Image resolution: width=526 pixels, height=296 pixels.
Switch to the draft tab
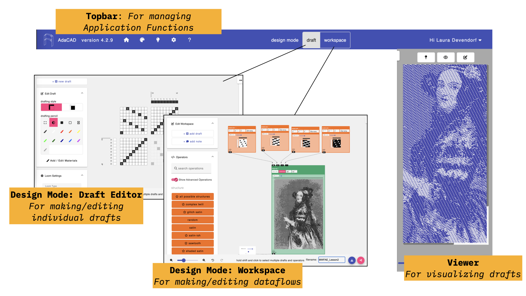pyautogui.click(x=311, y=40)
